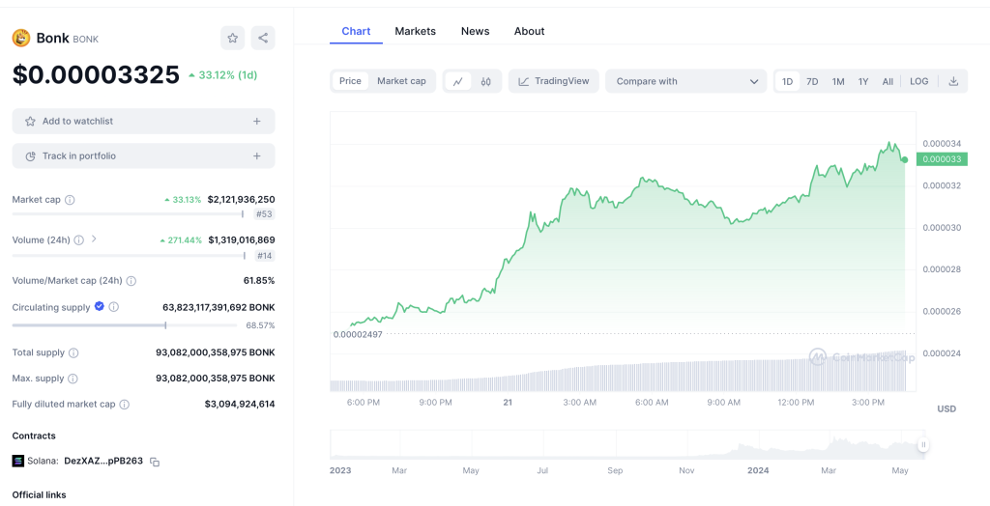The image size is (990, 506).
Task: Click the 0.00002497 opening price label
Action: 358,334
